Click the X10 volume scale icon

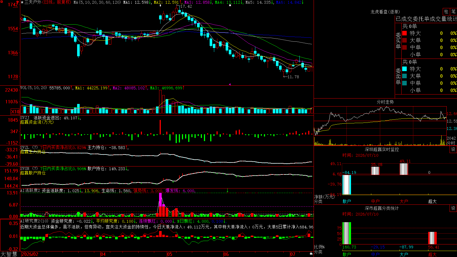[15, 112]
